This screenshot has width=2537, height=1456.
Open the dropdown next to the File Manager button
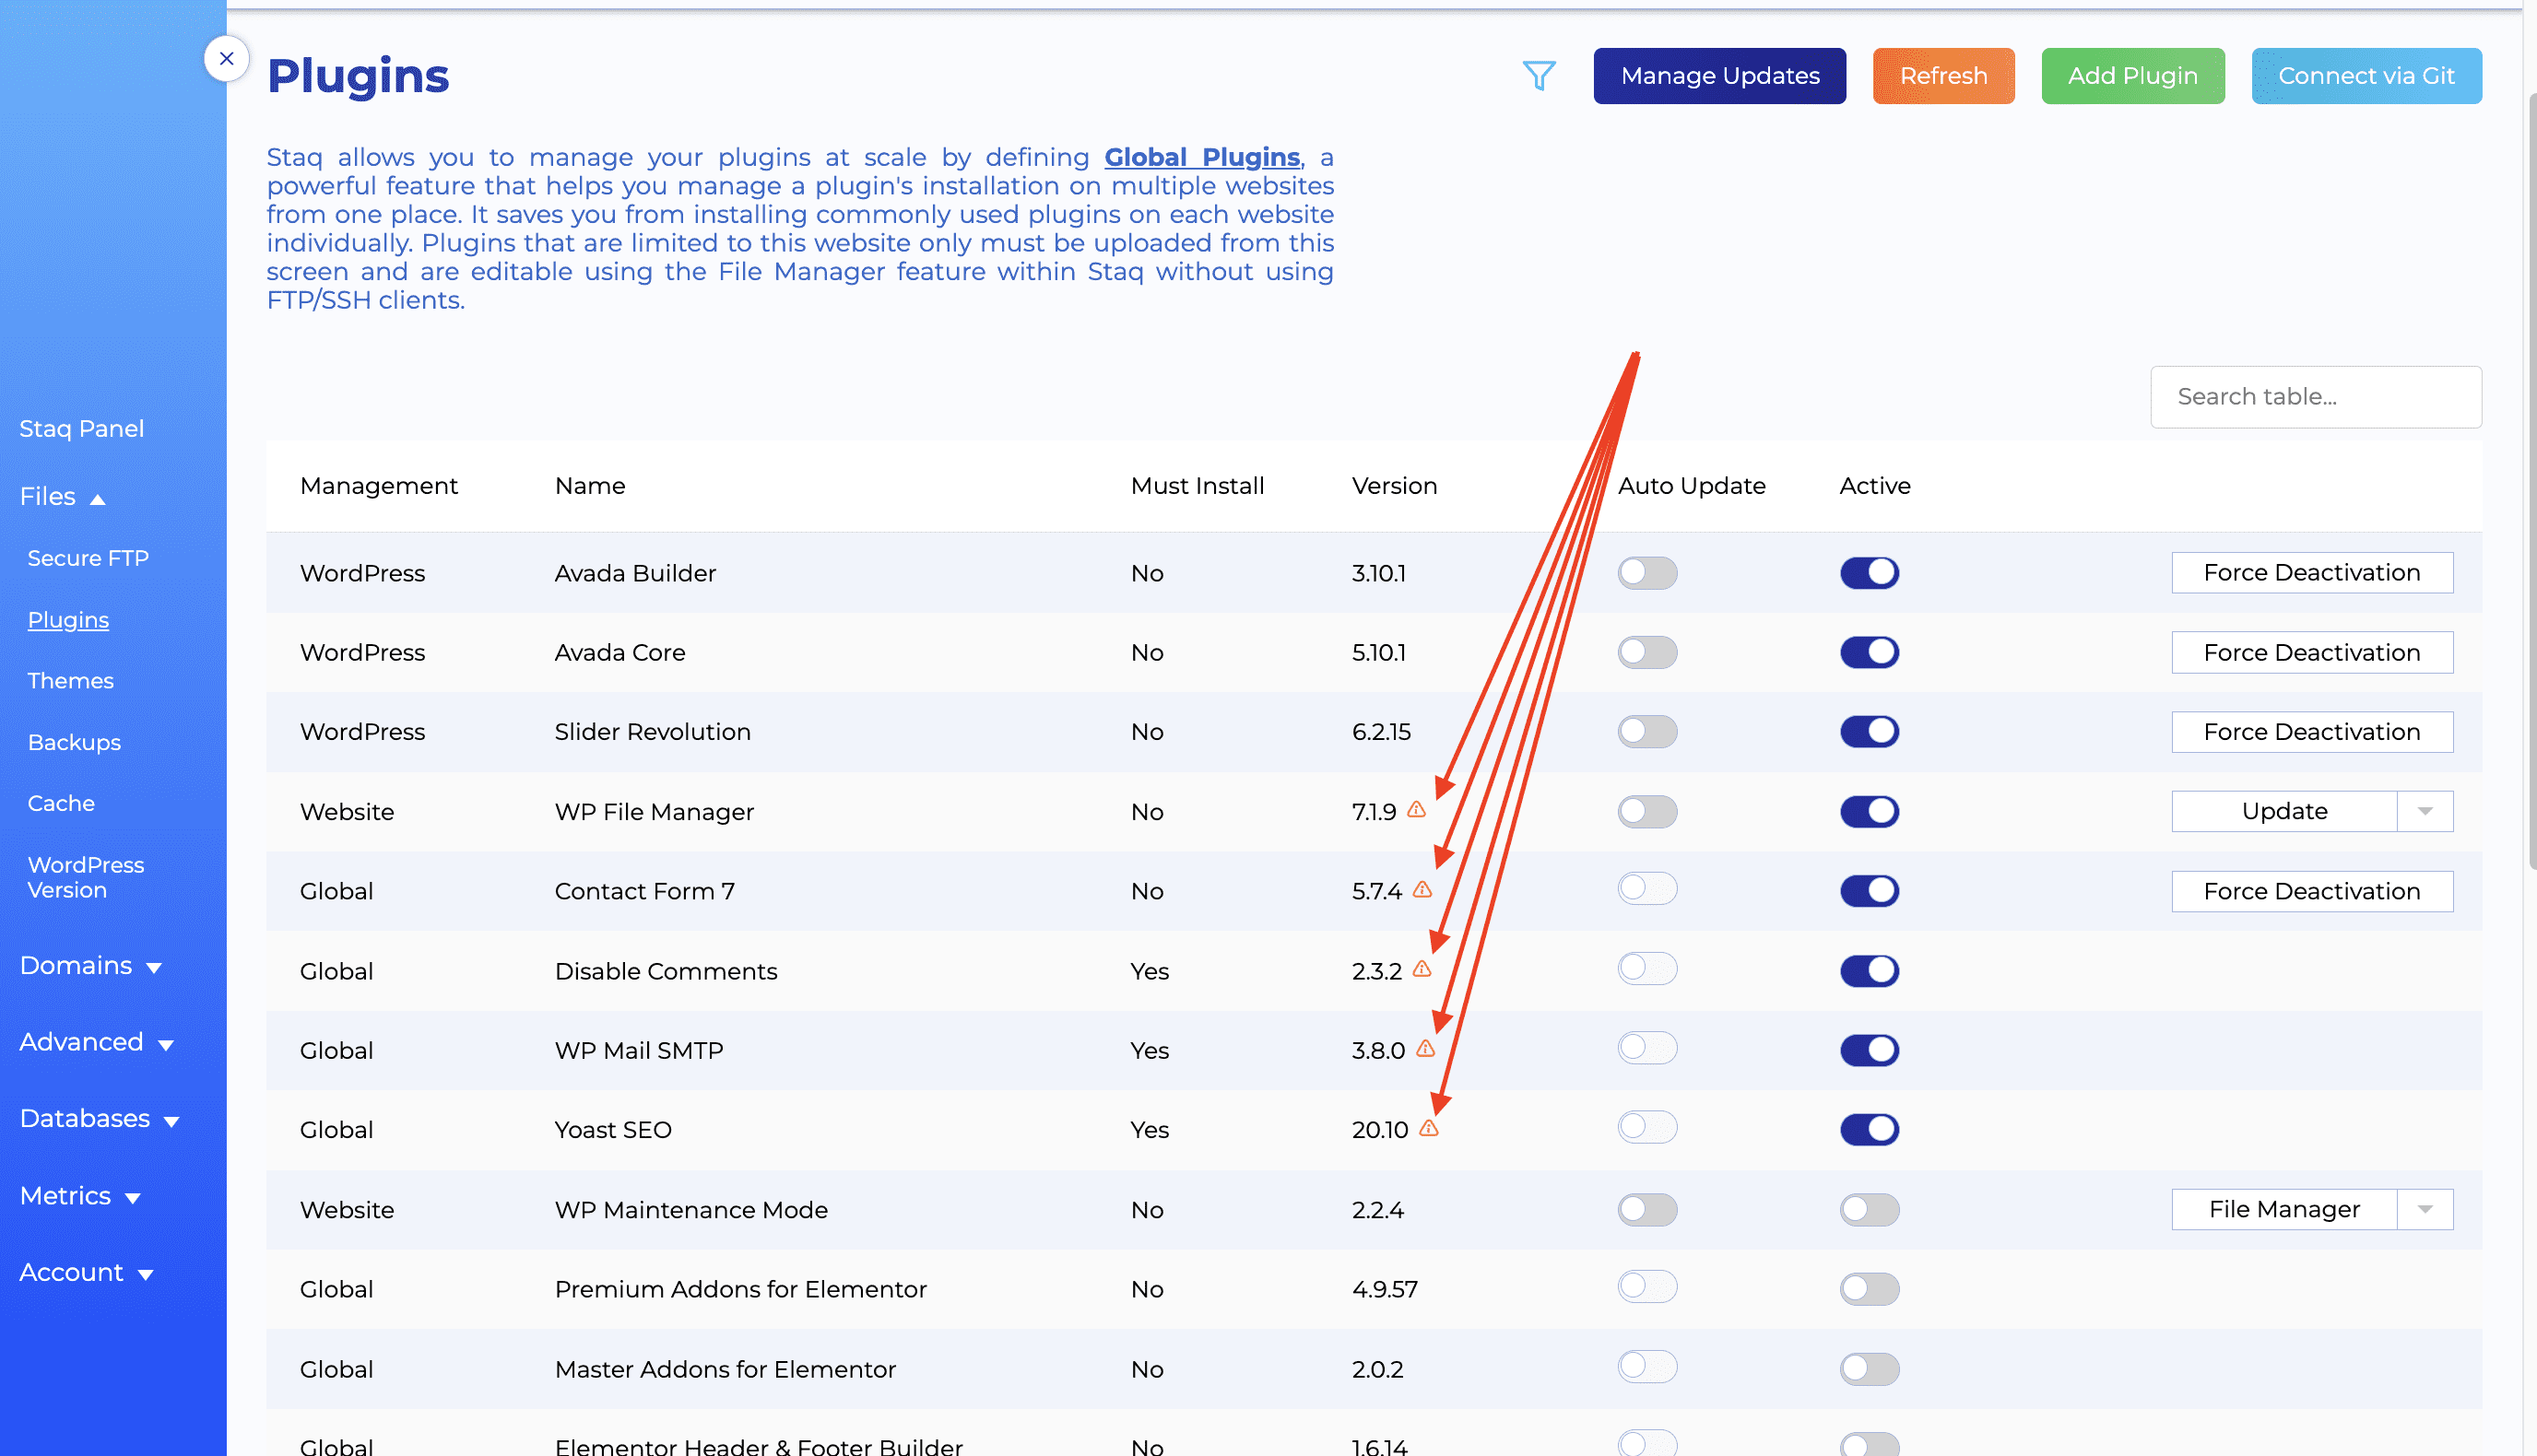pos(2424,1209)
